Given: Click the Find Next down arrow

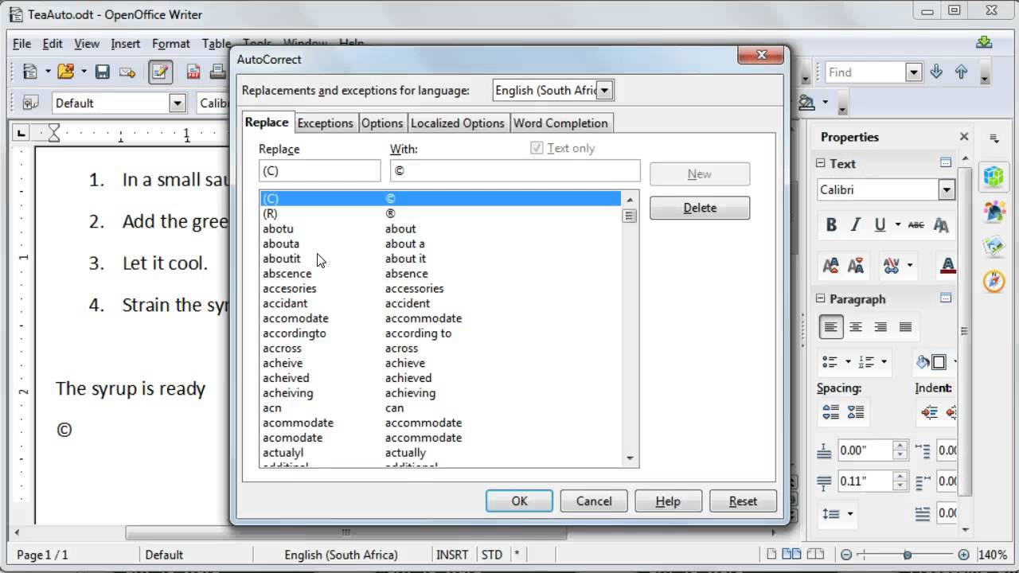Looking at the screenshot, I should (x=936, y=72).
